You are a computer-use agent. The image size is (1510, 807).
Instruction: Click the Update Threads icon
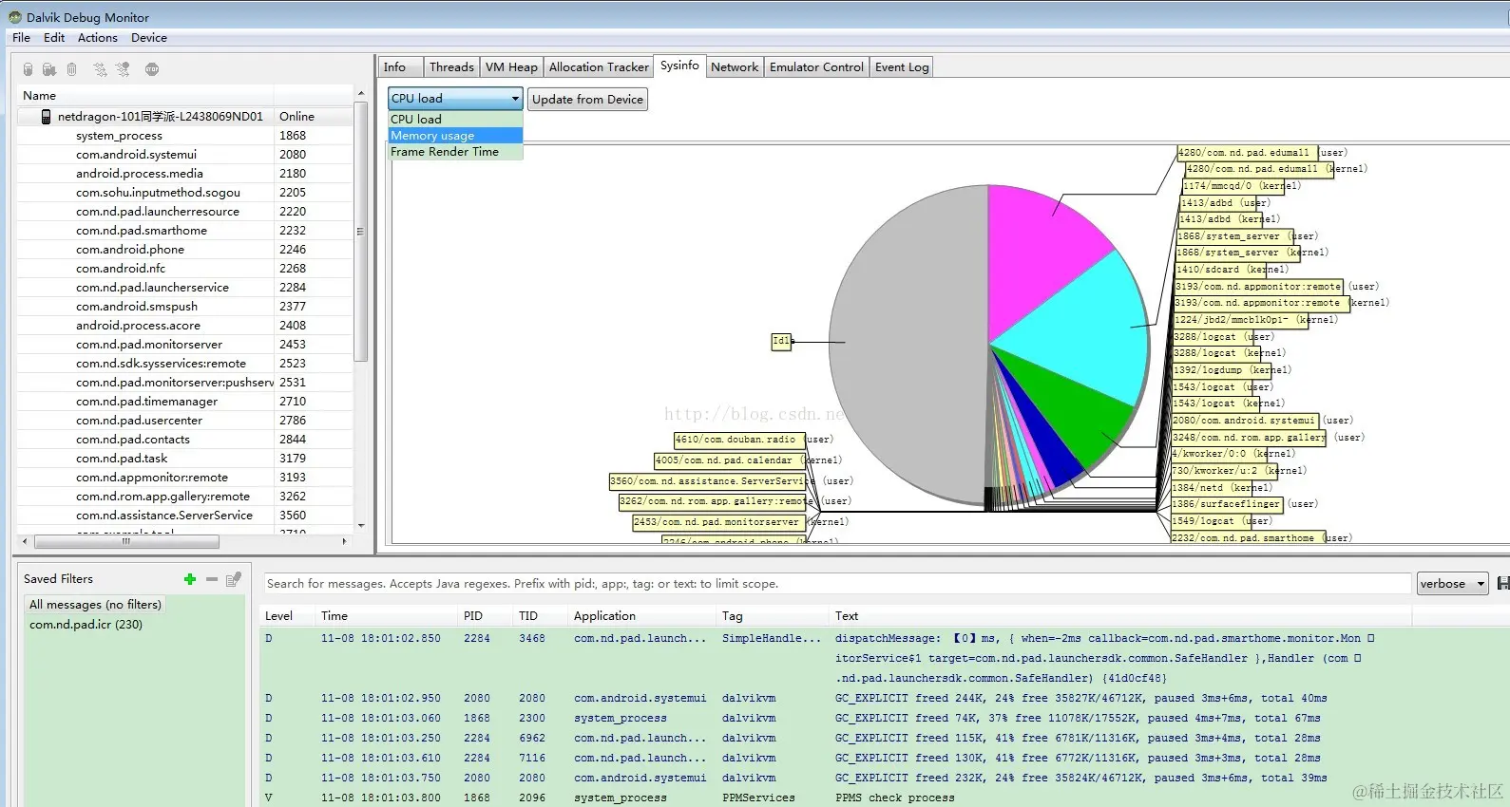[100, 69]
